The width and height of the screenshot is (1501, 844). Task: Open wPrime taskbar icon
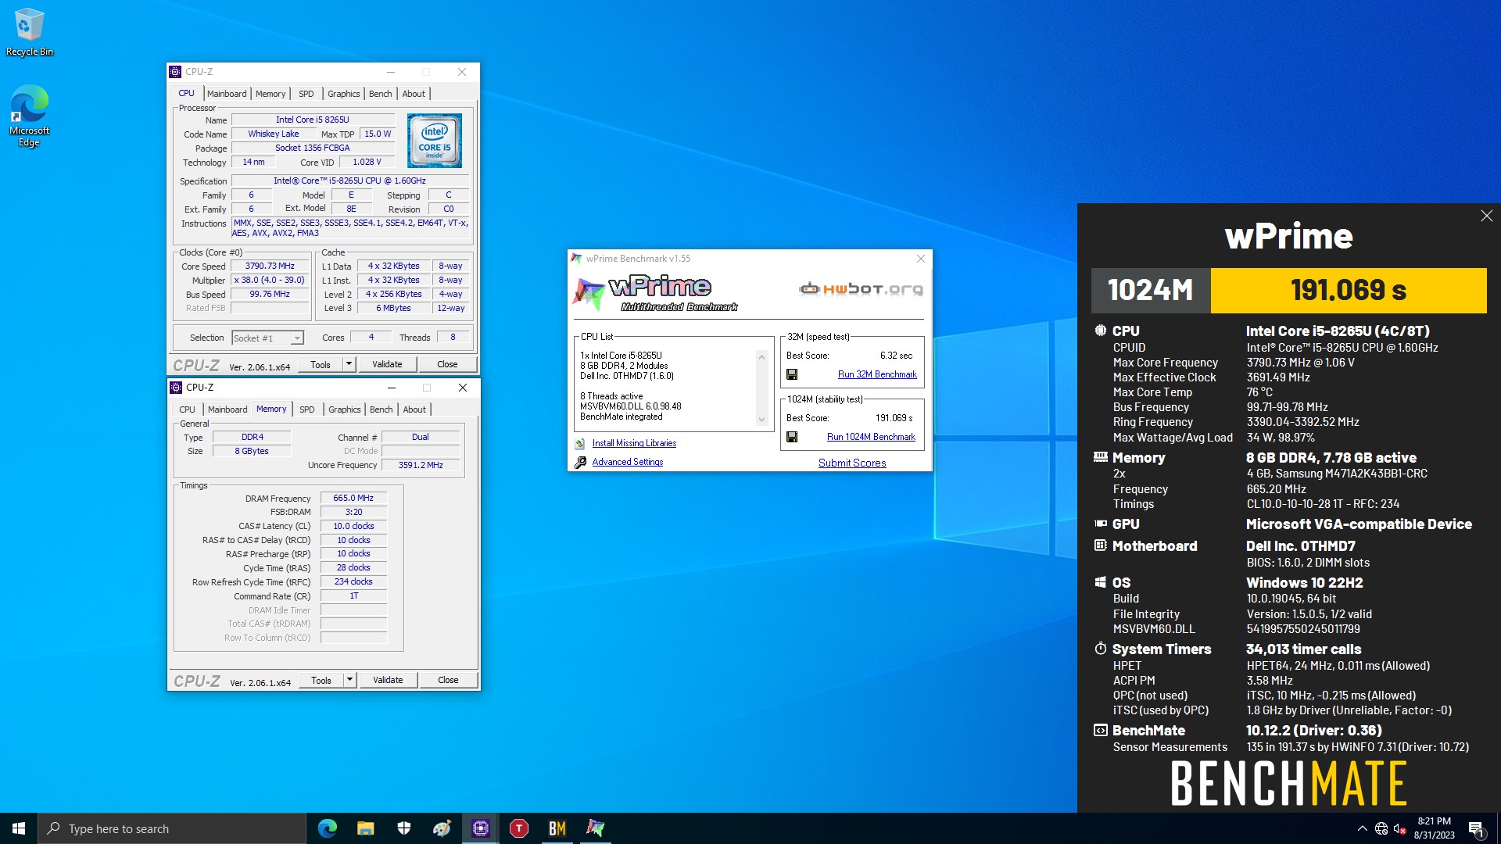coord(595,828)
